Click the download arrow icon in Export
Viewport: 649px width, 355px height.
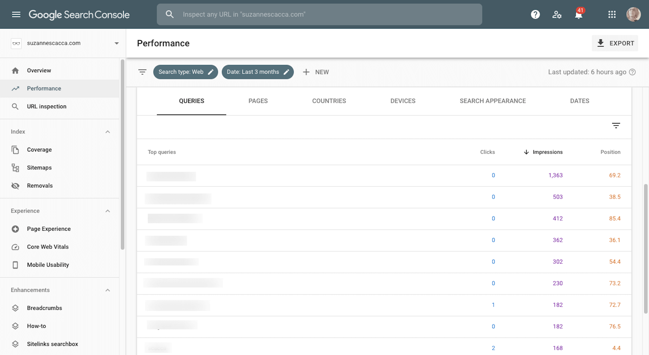click(x=600, y=43)
